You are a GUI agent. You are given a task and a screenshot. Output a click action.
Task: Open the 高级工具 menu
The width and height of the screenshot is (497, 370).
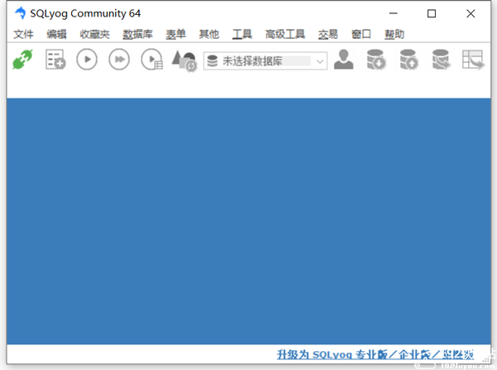[285, 34]
